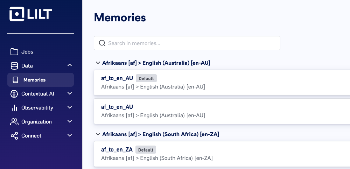Click the Data database icon
Viewport: 350px width, 169px height.
[x=14, y=66]
